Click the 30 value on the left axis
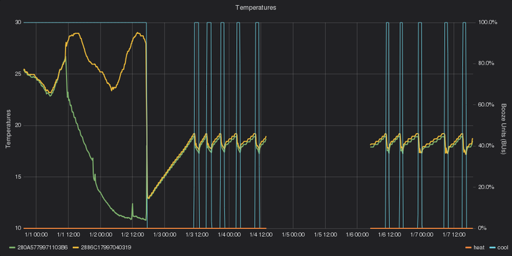The width and height of the screenshot is (512, 256). pos(18,22)
